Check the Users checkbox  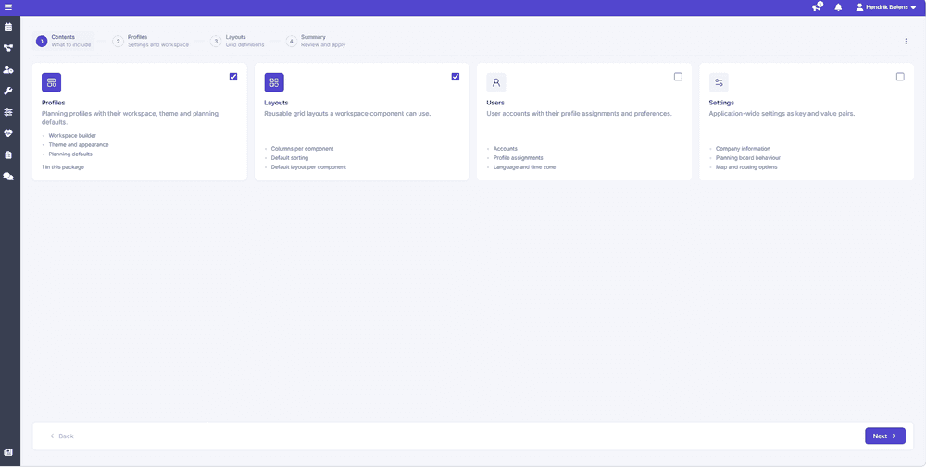coord(678,77)
